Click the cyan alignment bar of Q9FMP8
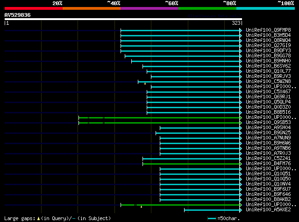The image size is (299, 222). tap(180, 30)
